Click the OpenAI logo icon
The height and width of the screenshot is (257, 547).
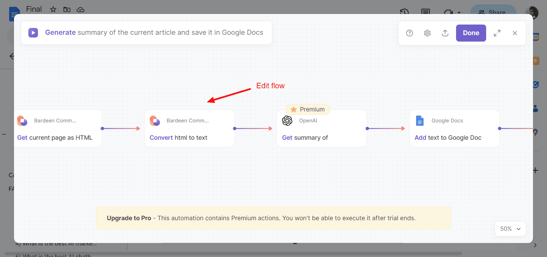pos(287,121)
